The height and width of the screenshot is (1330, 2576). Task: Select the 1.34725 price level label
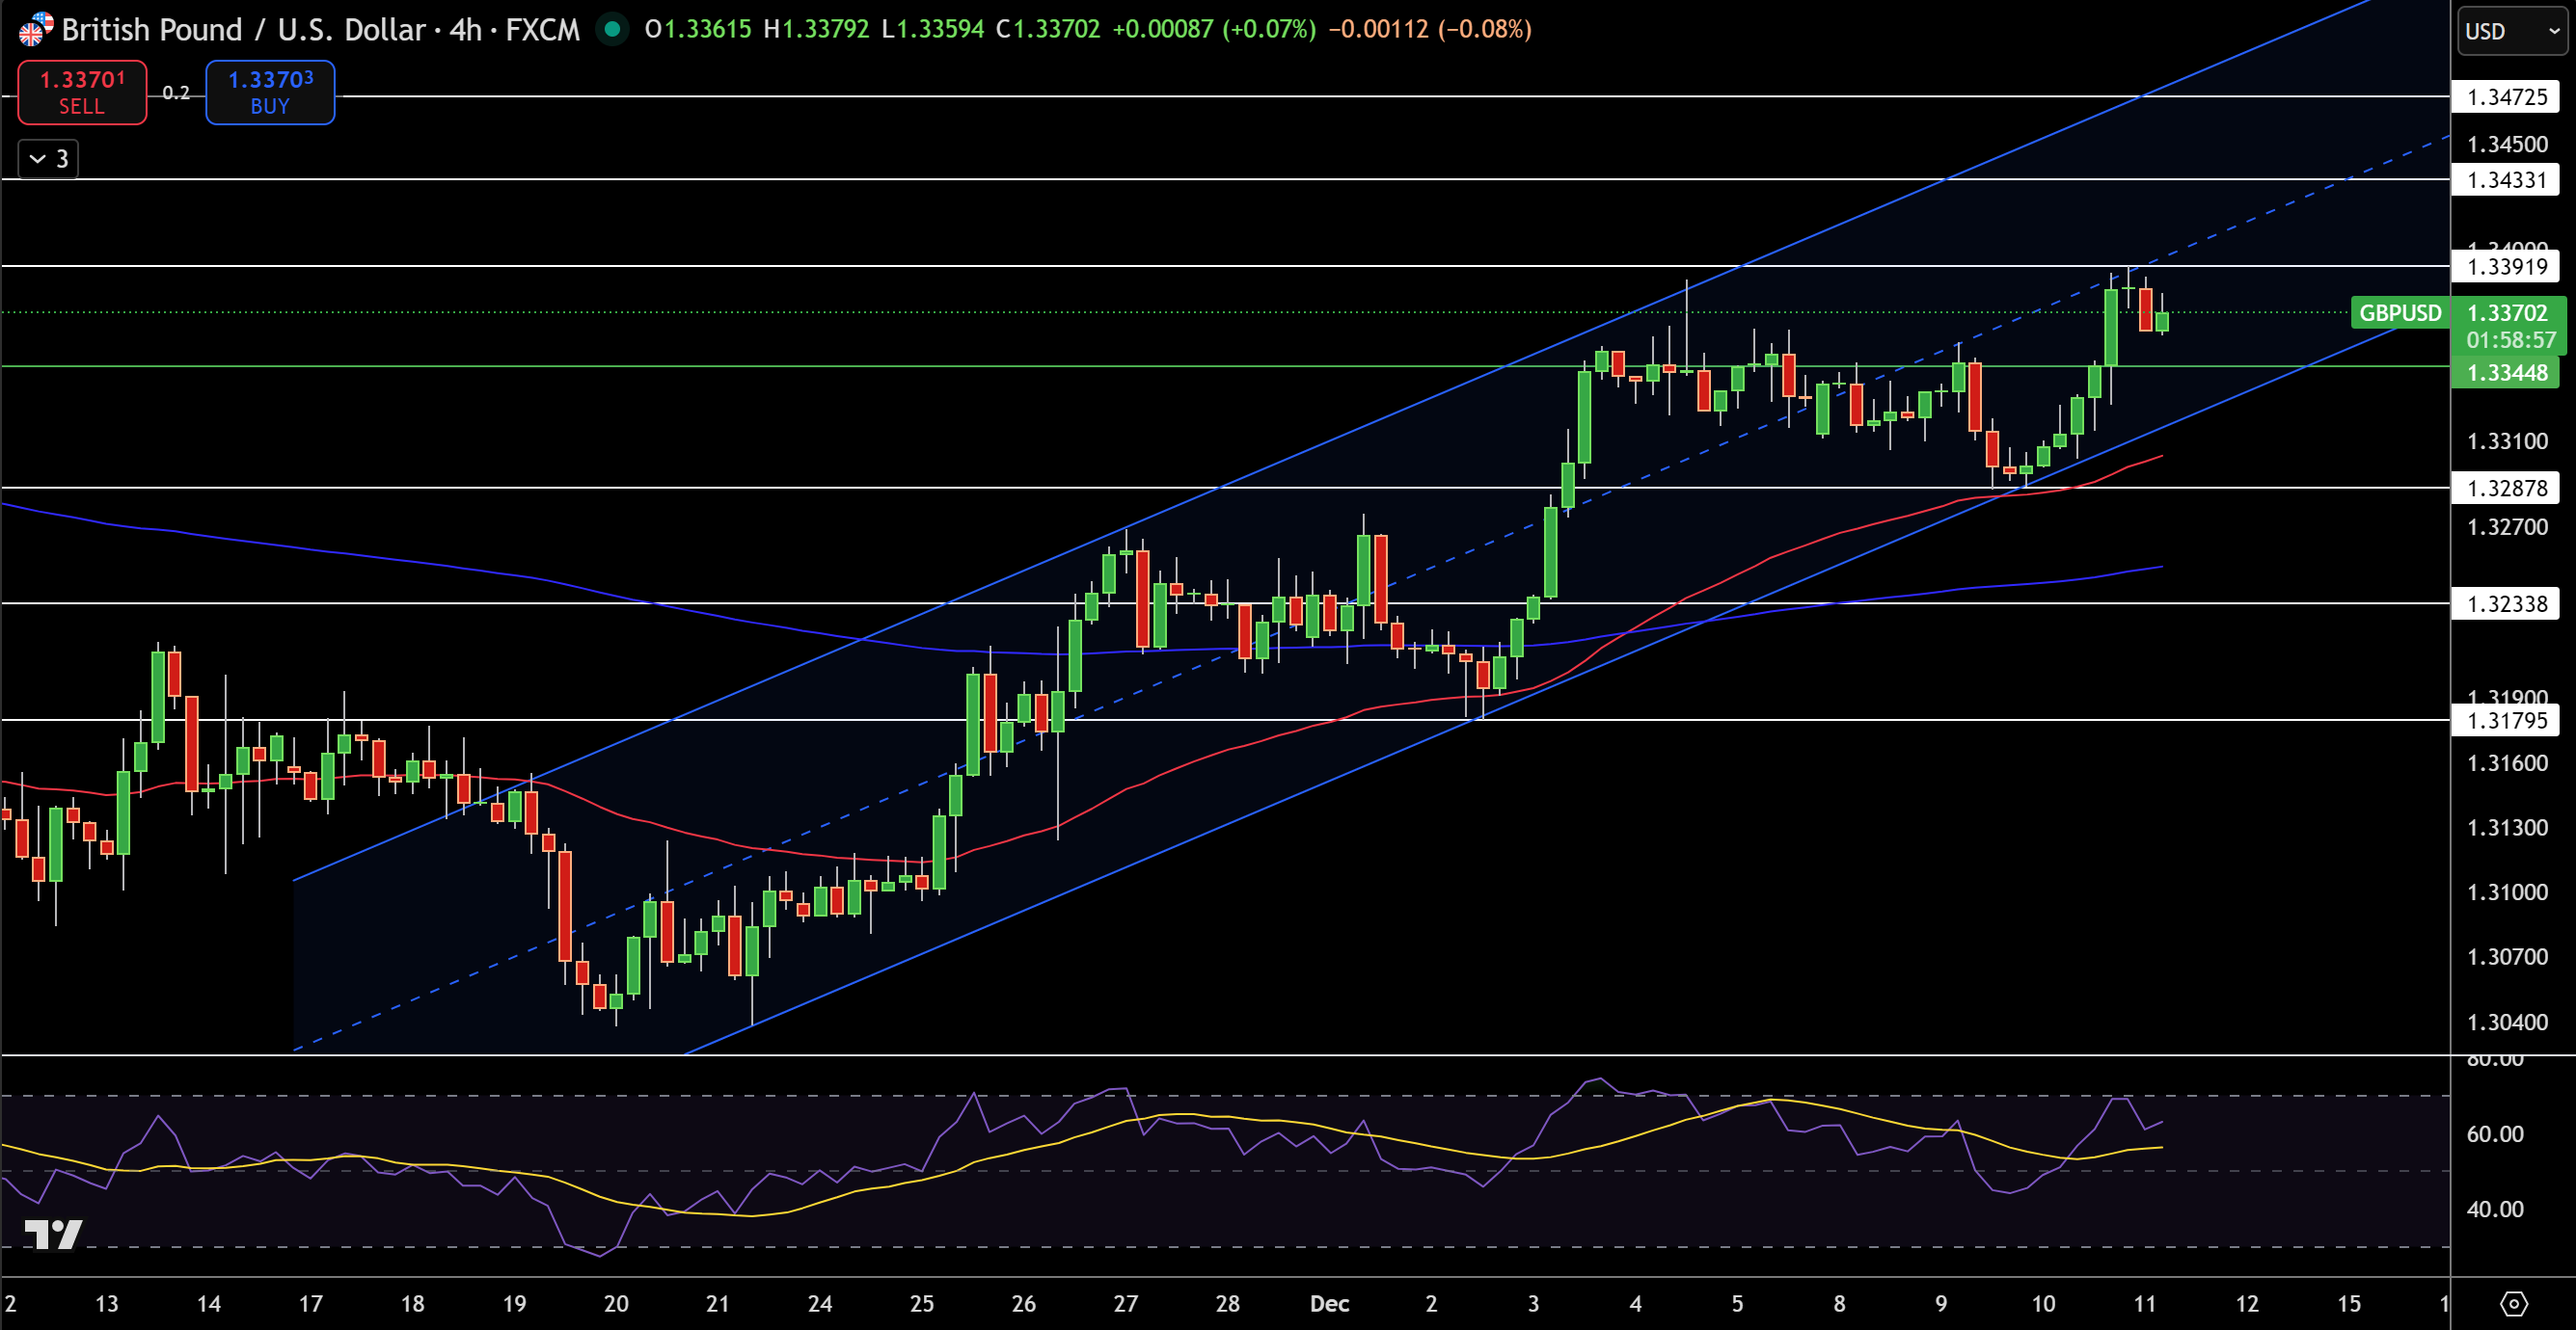(2506, 97)
